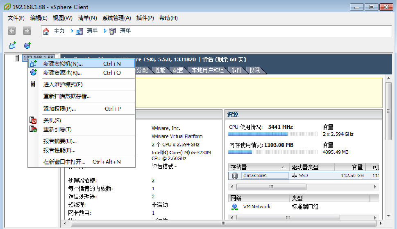This screenshot has width=397, height=229.
Task: Click the storage list horizontal scrollbar
Action: coord(271,187)
